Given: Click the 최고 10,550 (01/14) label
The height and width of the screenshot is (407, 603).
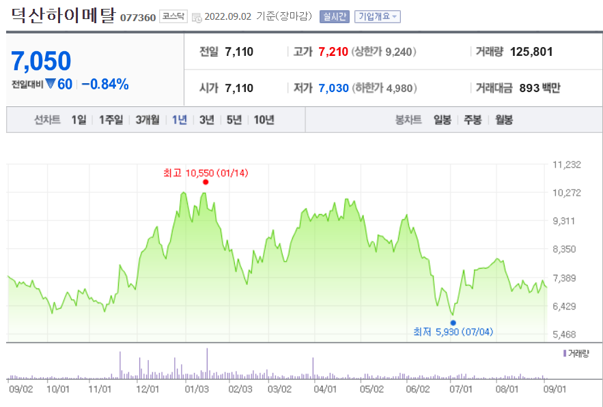Looking at the screenshot, I should (206, 173).
